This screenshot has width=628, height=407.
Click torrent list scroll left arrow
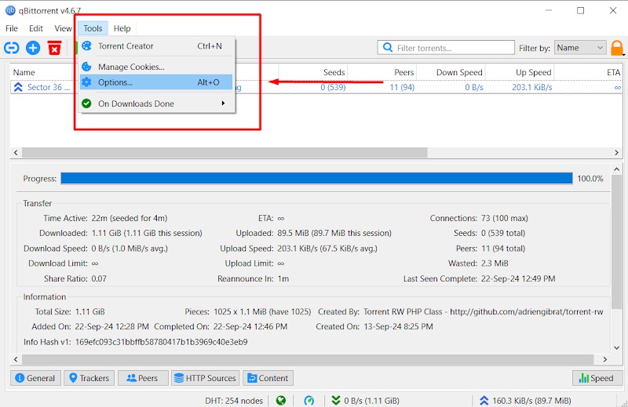coord(16,152)
